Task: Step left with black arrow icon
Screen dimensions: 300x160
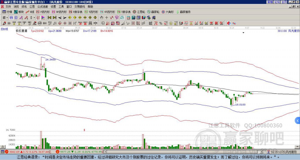Action: [59, 18]
